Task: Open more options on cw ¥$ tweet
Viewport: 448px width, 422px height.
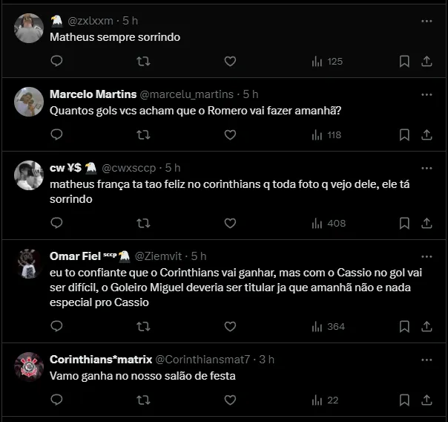Action: tap(426, 169)
